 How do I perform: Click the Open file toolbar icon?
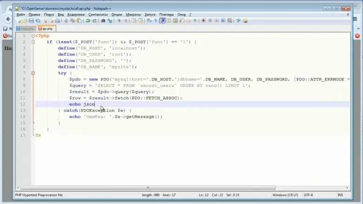(x=25, y=21)
